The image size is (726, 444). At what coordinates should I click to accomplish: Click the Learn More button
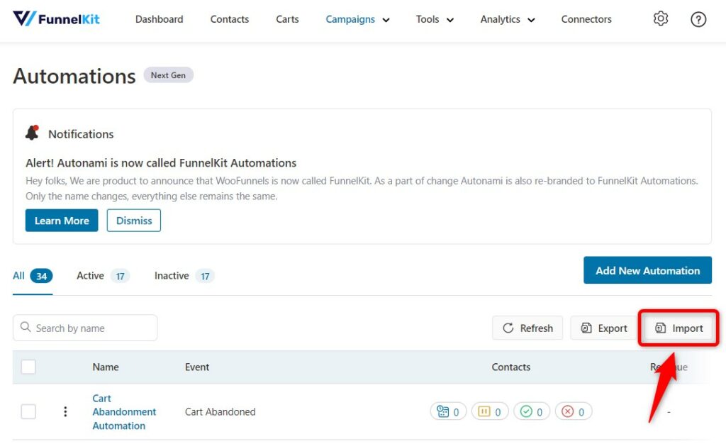pos(62,221)
